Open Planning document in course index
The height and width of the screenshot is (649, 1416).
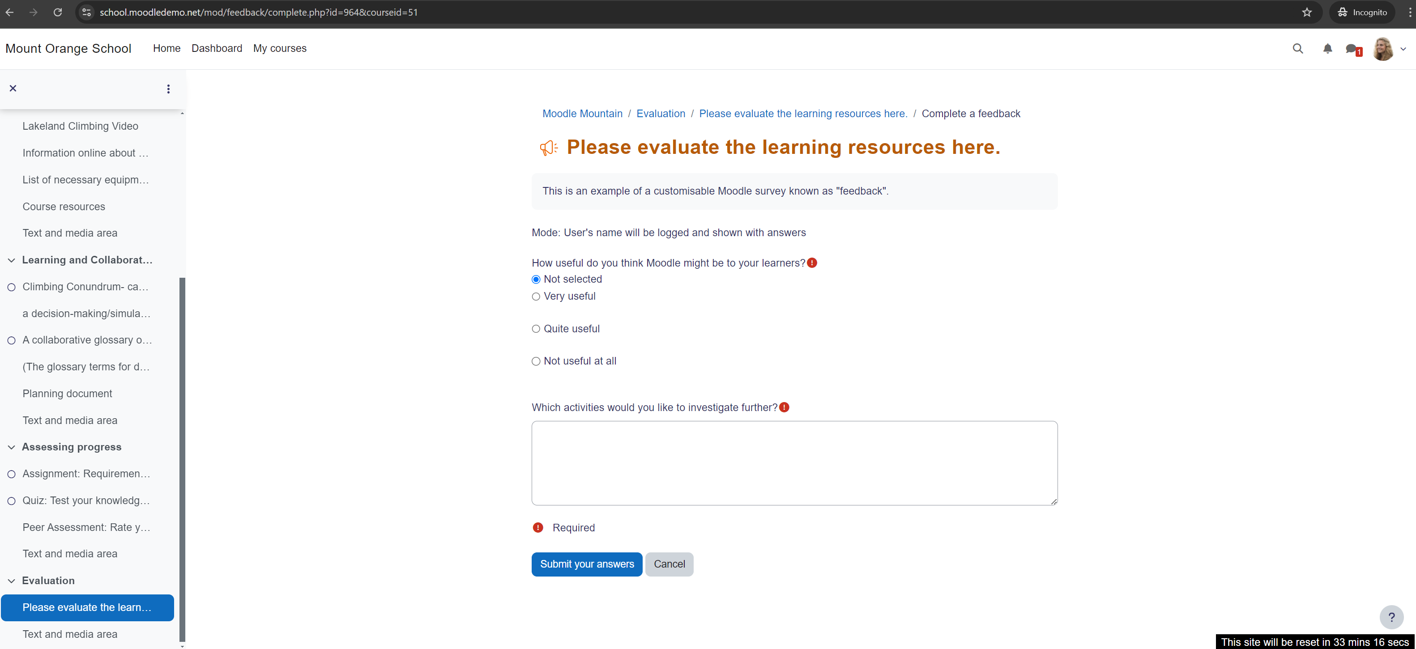pyautogui.click(x=67, y=394)
